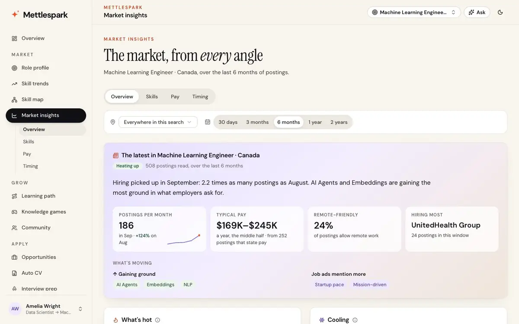Click the +124% change value
Viewport: 519px width, 324px height.
click(x=142, y=236)
